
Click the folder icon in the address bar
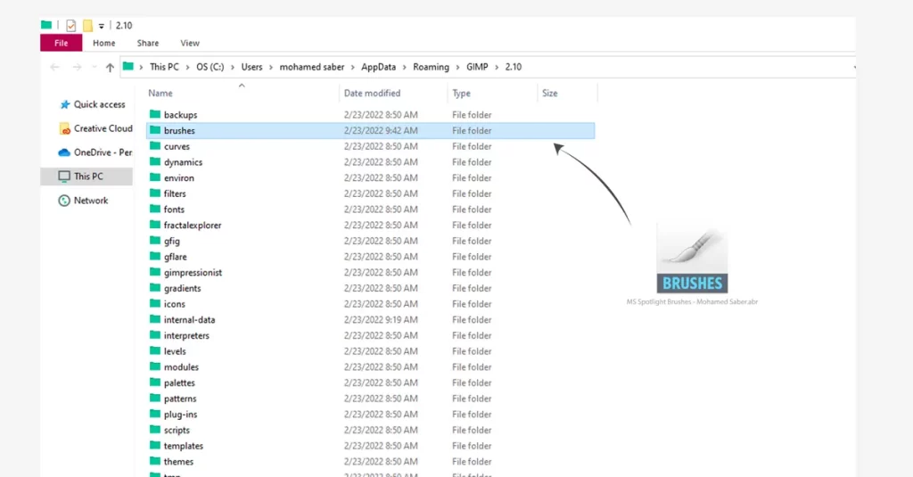coord(128,66)
